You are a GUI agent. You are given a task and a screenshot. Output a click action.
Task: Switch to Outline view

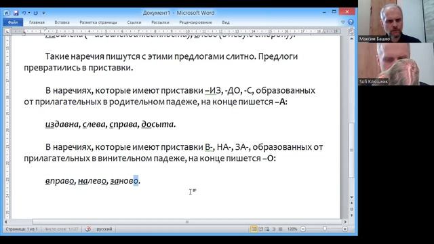(274, 229)
